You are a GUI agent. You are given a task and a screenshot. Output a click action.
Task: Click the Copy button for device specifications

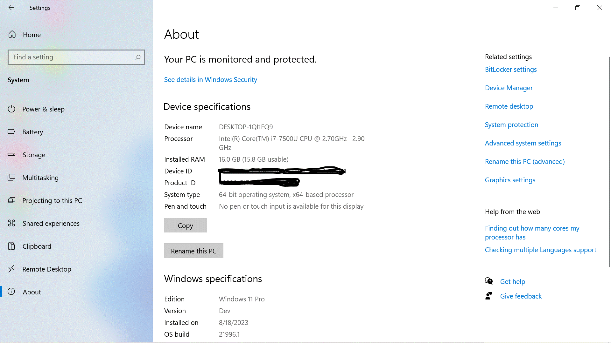(186, 225)
